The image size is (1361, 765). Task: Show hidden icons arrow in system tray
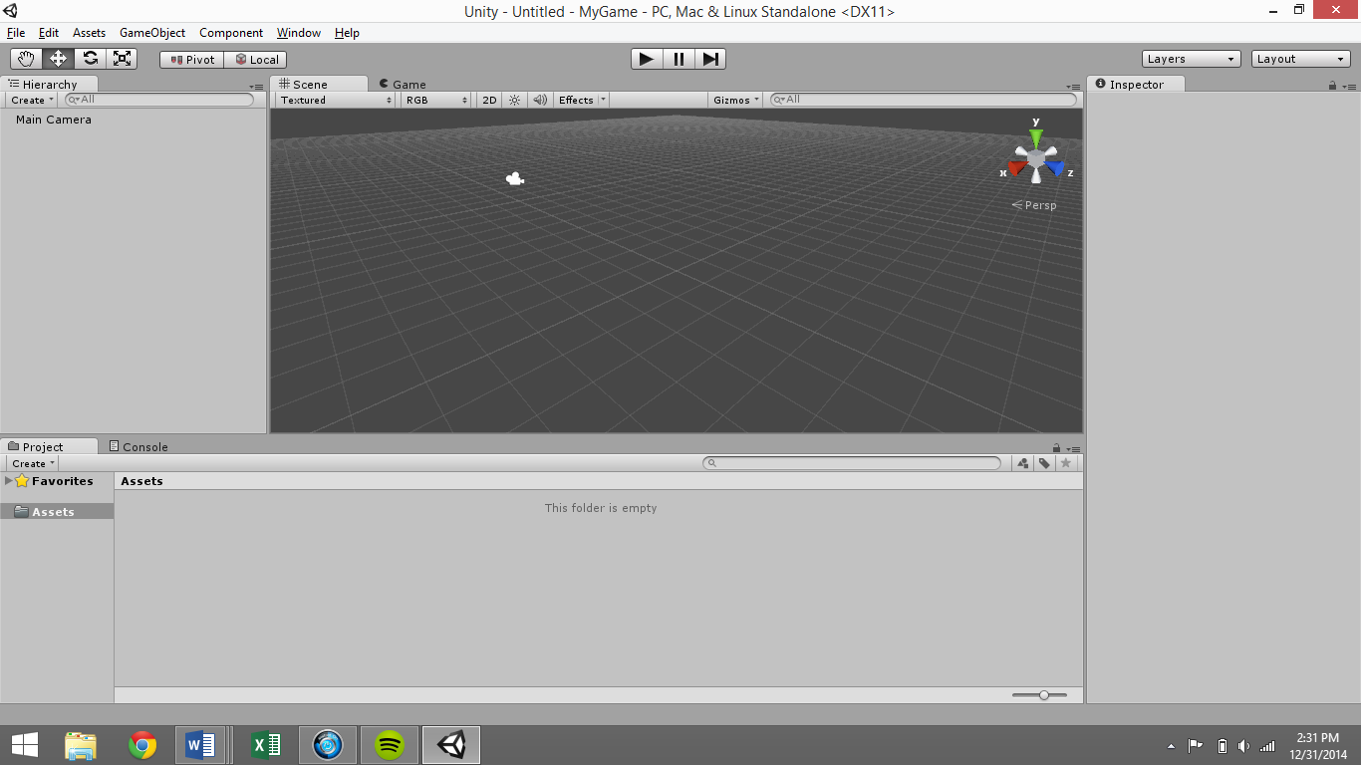tap(1171, 746)
